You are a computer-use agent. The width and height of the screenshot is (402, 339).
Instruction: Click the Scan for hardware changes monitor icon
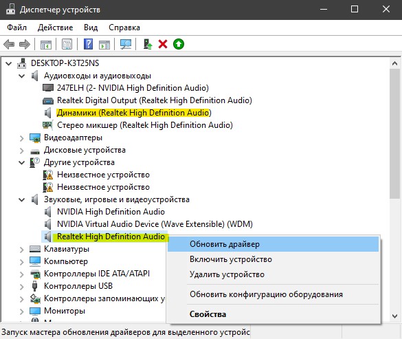pyautogui.click(x=126, y=44)
